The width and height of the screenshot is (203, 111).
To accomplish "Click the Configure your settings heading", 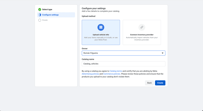I will click(94, 8).
